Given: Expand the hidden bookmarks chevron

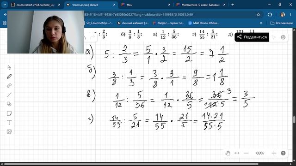Looking at the screenshot, I should click(x=261, y=23).
